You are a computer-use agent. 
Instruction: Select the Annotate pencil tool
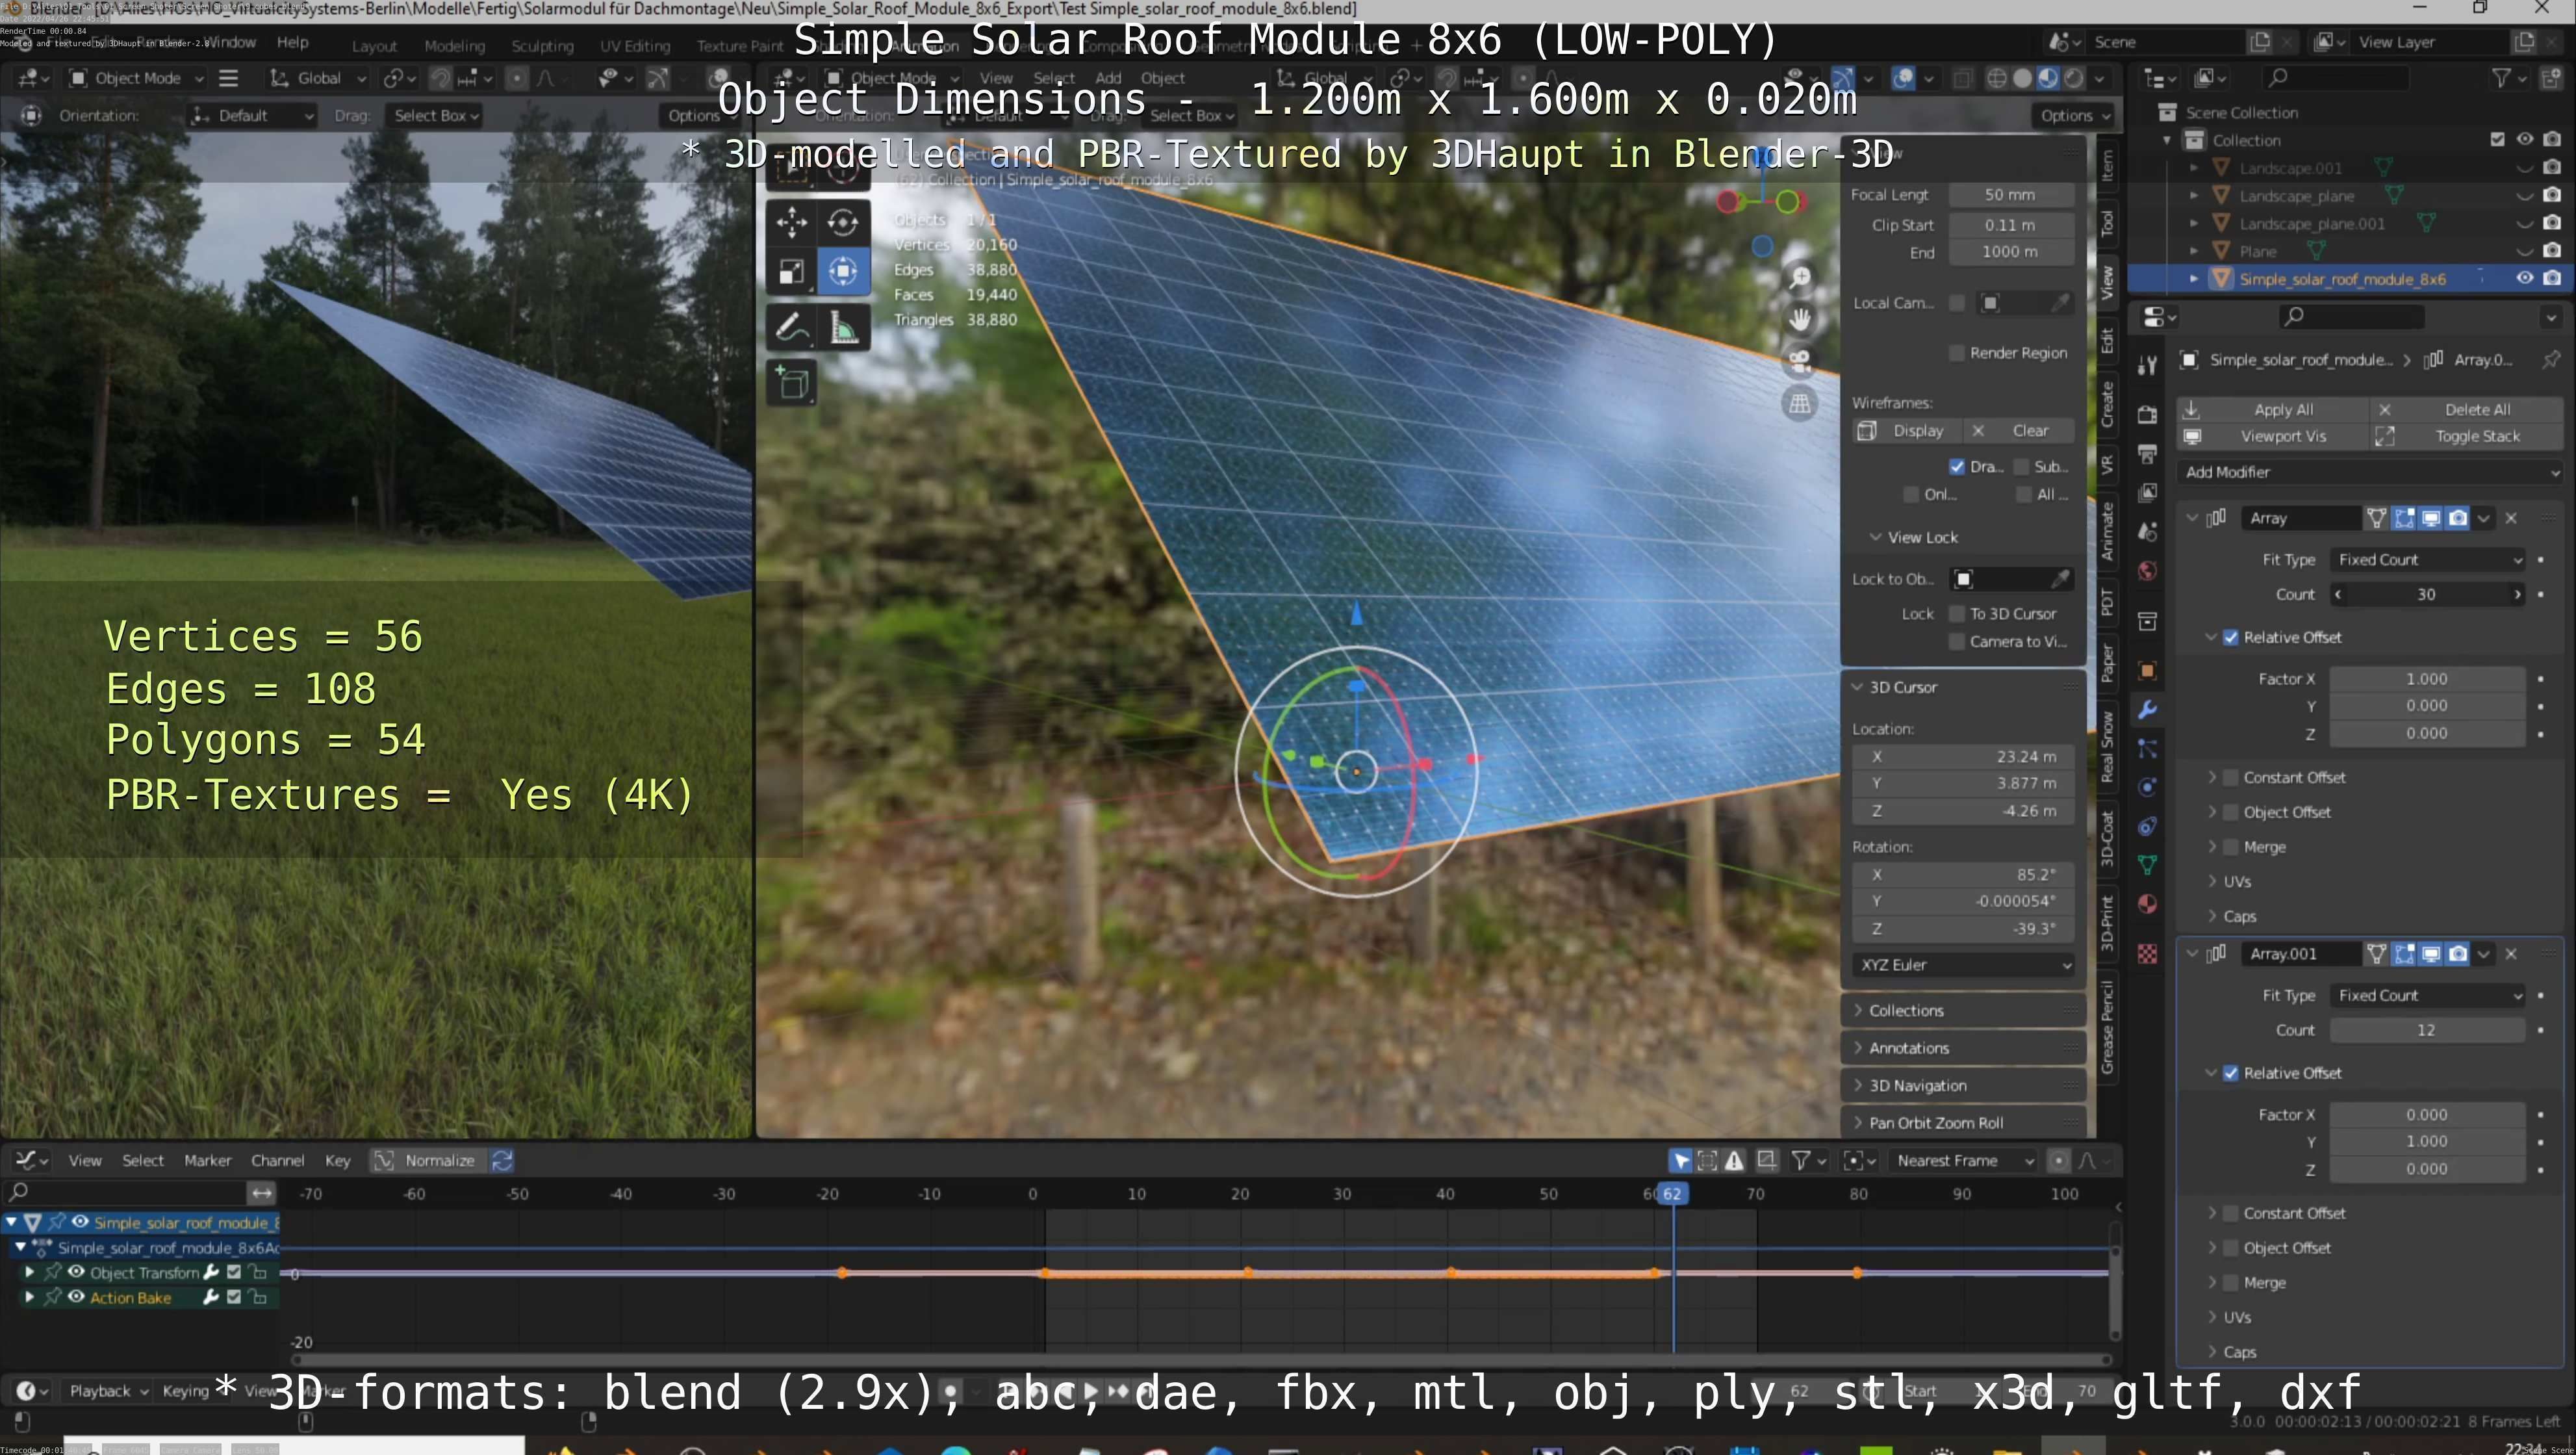(x=791, y=327)
